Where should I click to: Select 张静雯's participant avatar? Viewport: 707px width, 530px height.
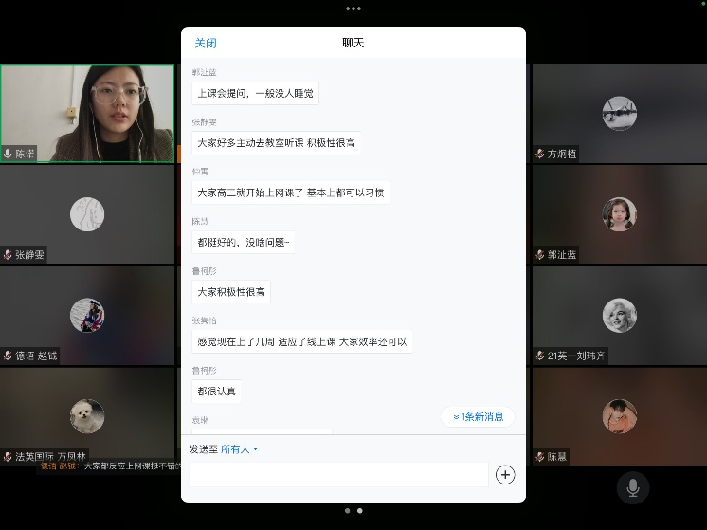(87, 214)
